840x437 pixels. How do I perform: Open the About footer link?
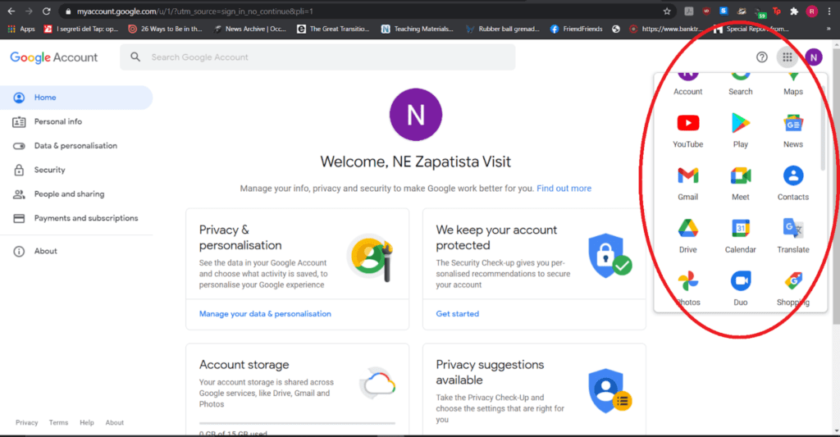coord(115,422)
